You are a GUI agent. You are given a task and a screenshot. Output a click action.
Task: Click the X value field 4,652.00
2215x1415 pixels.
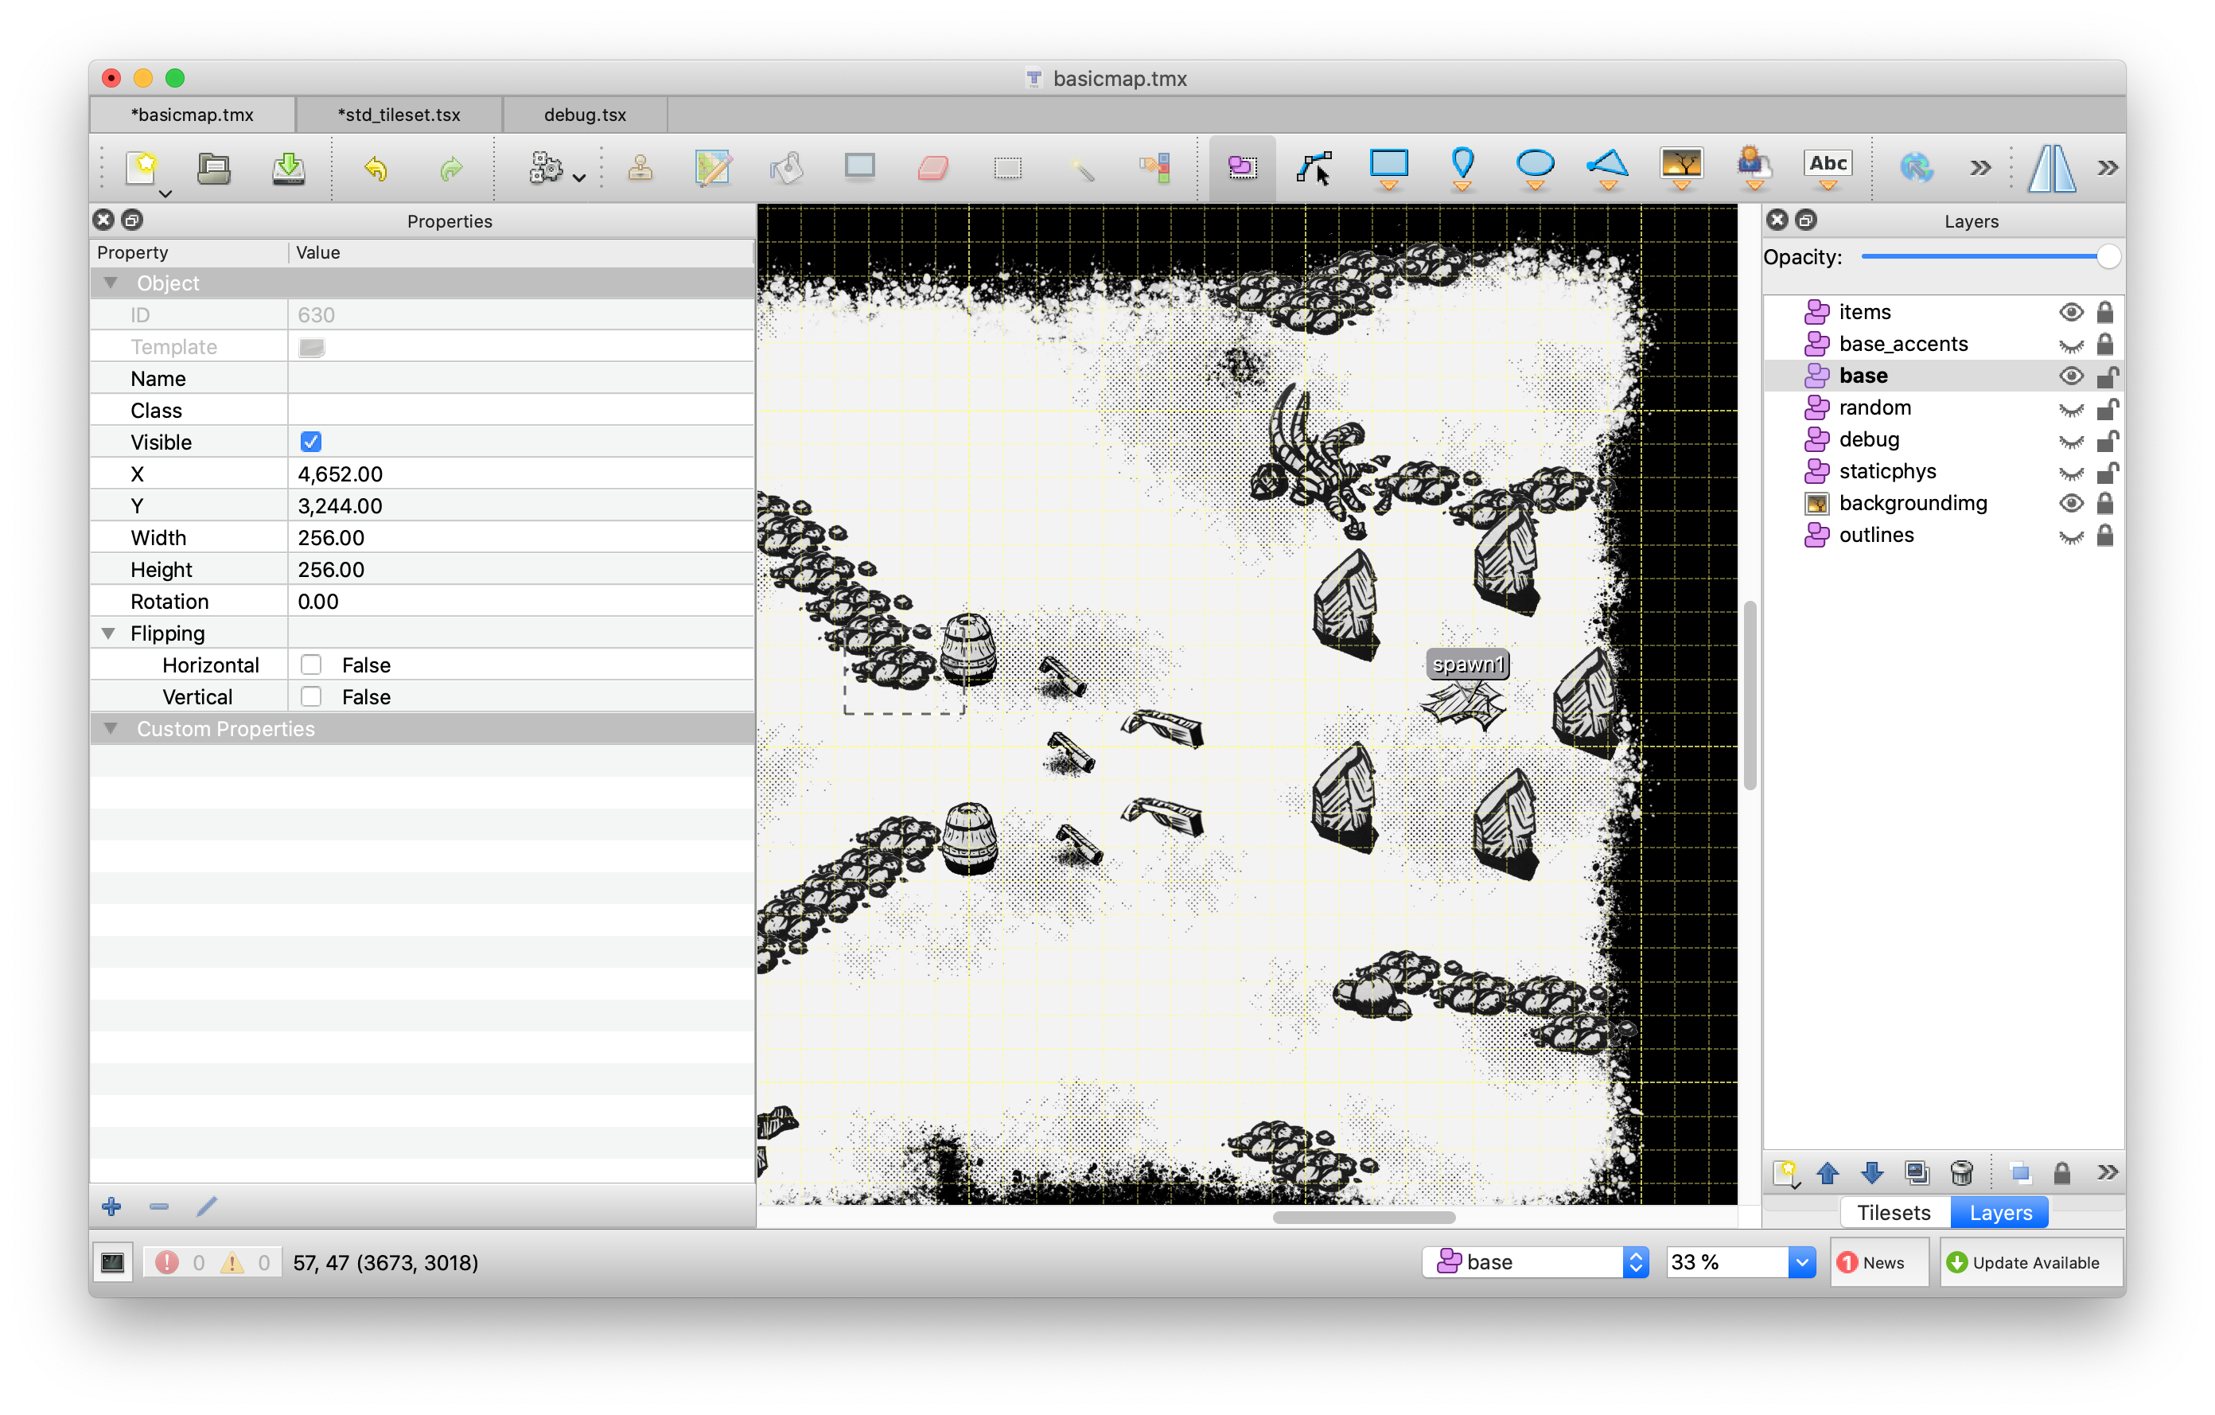coord(520,474)
